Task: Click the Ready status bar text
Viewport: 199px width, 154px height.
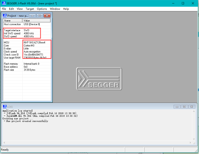Action: (5, 149)
